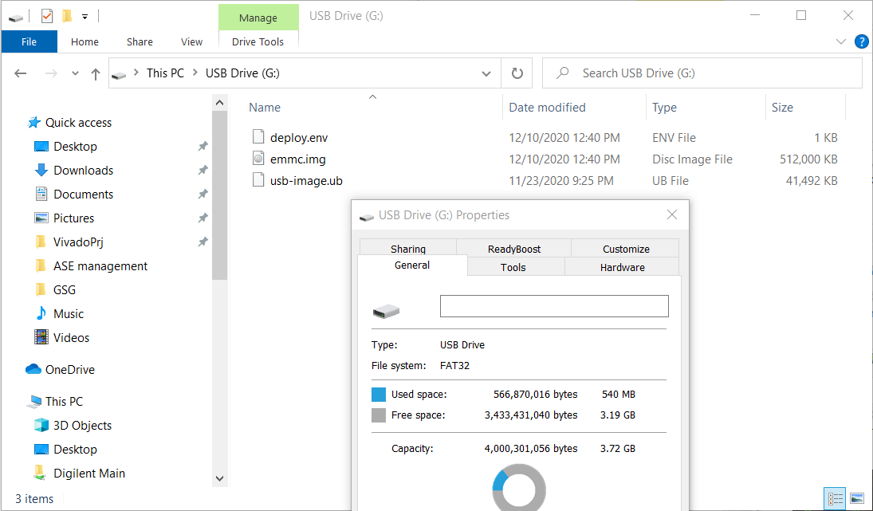Image resolution: width=873 pixels, height=511 pixels.
Task: Refresh the USB Drive (G:) folder view
Action: tap(517, 73)
